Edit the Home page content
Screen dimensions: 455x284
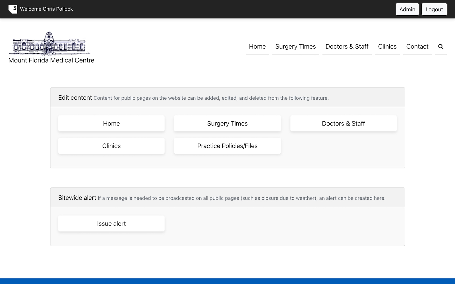coord(111,123)
